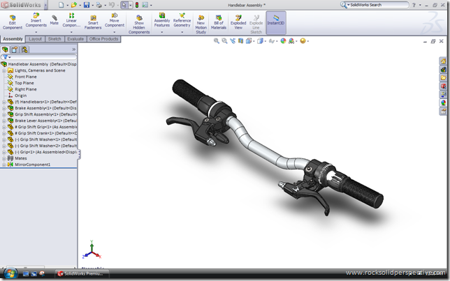Select Right Plane in the tree

click(x=26, y=89)
